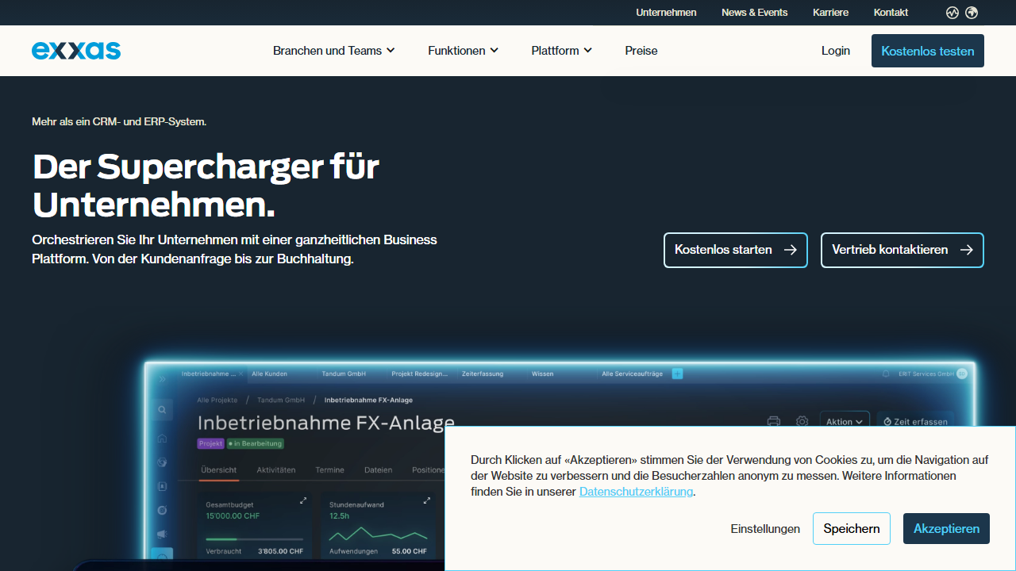Click the arrow in Vertrieb kontaktieren

[x=966, y=250]
